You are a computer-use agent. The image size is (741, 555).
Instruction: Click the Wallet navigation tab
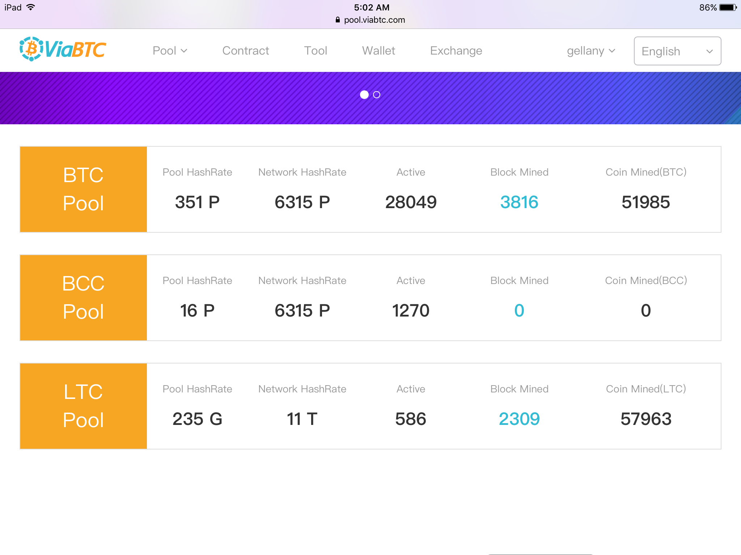point(378,51)
